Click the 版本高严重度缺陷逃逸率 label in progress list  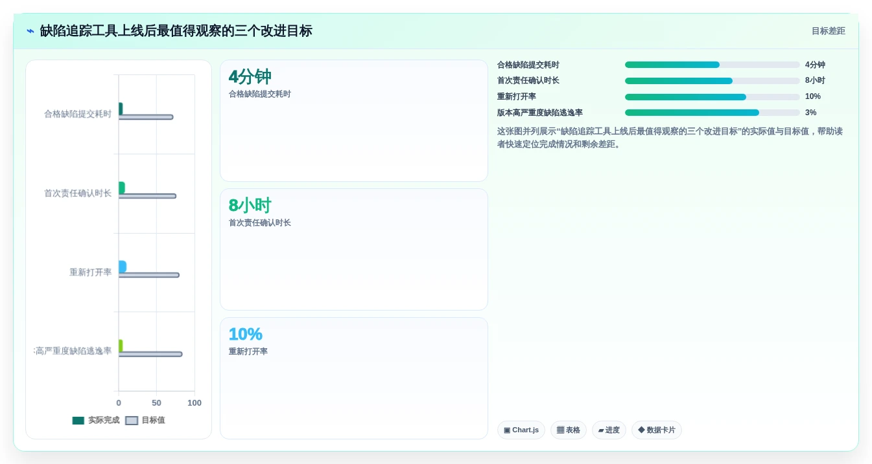pos(540,113)
